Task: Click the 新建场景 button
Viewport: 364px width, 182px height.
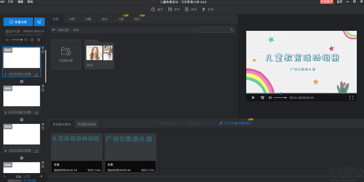Action: tap(18, 22)
